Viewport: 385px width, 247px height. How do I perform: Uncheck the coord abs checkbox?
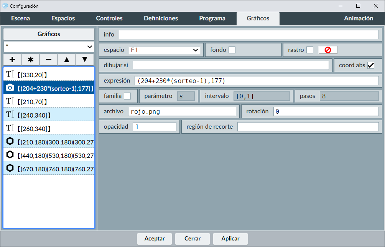pyautogui.click(x=371, y=65)
